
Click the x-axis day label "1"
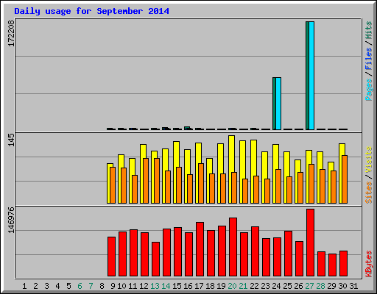point(24,286)
